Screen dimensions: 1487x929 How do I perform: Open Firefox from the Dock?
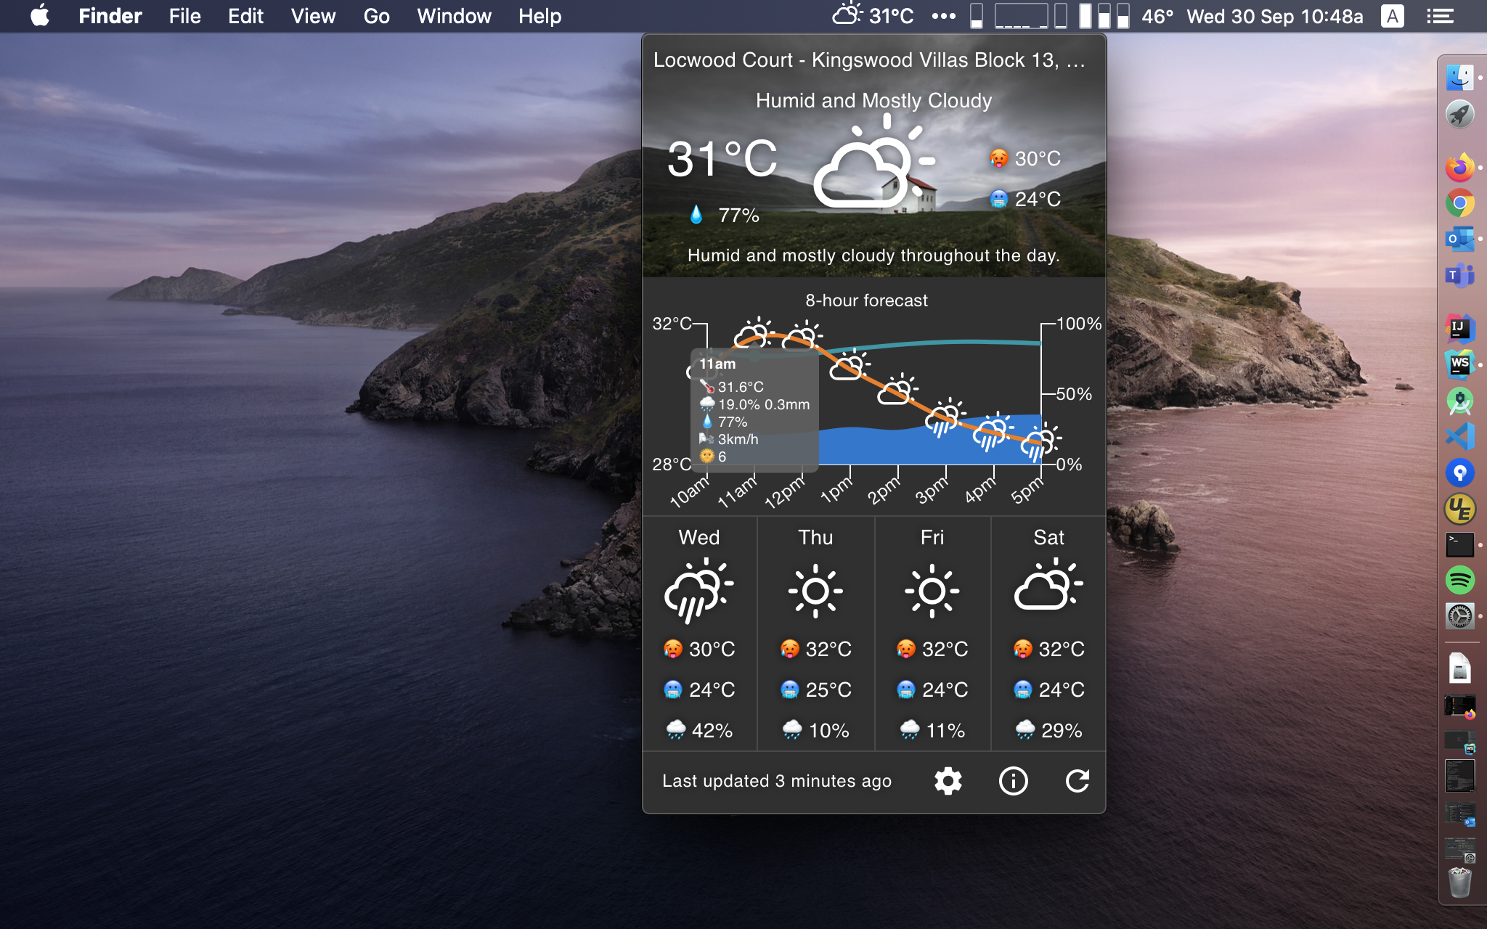[x=1459, y=168]
